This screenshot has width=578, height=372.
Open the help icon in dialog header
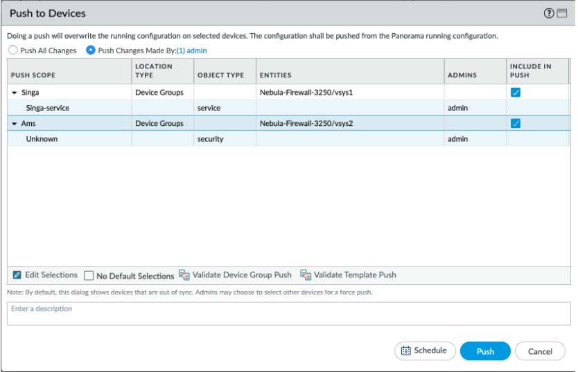[x=549, y=14]
